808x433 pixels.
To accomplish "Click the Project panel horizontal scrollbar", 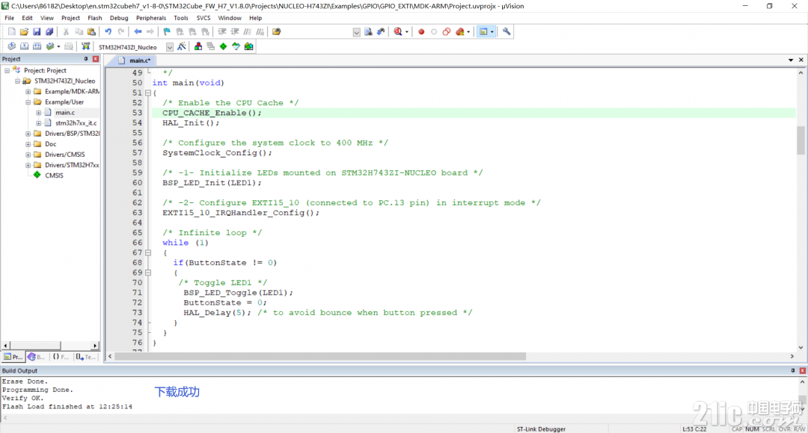I will (50, 346).
